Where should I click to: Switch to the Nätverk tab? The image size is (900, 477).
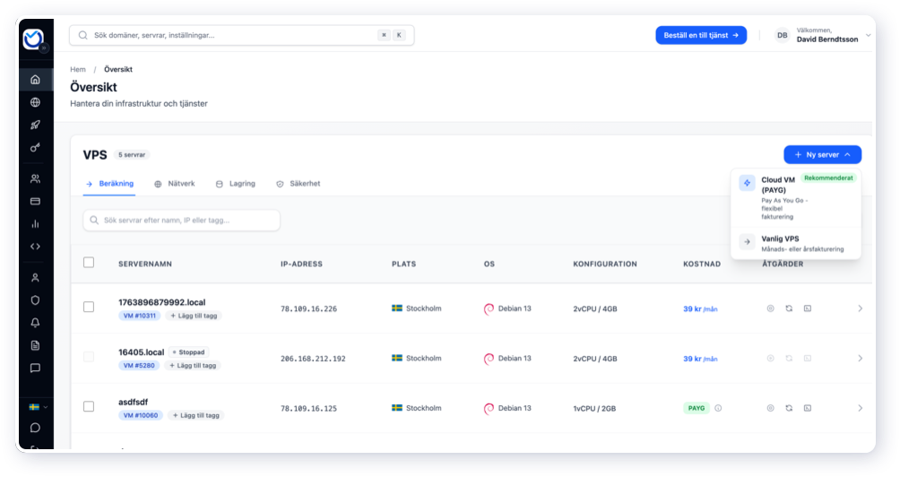(x=175, y=184)
